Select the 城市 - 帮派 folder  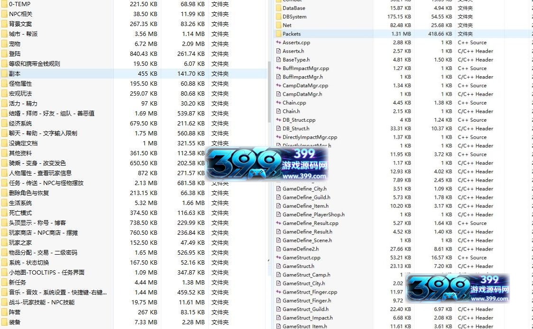tap(23, 34)
